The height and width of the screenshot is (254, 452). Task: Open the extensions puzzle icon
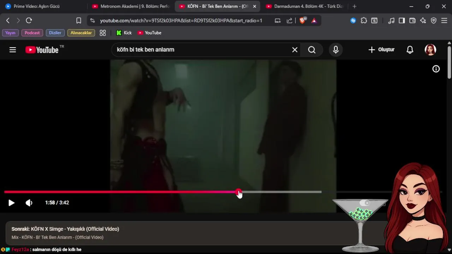click(364, 20)
